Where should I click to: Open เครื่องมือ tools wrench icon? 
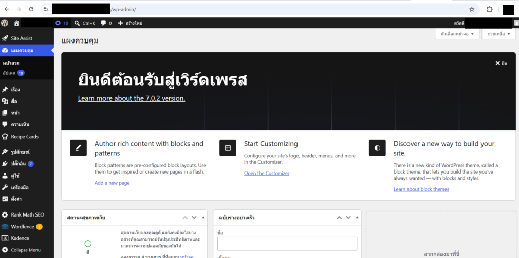(5, 187)
